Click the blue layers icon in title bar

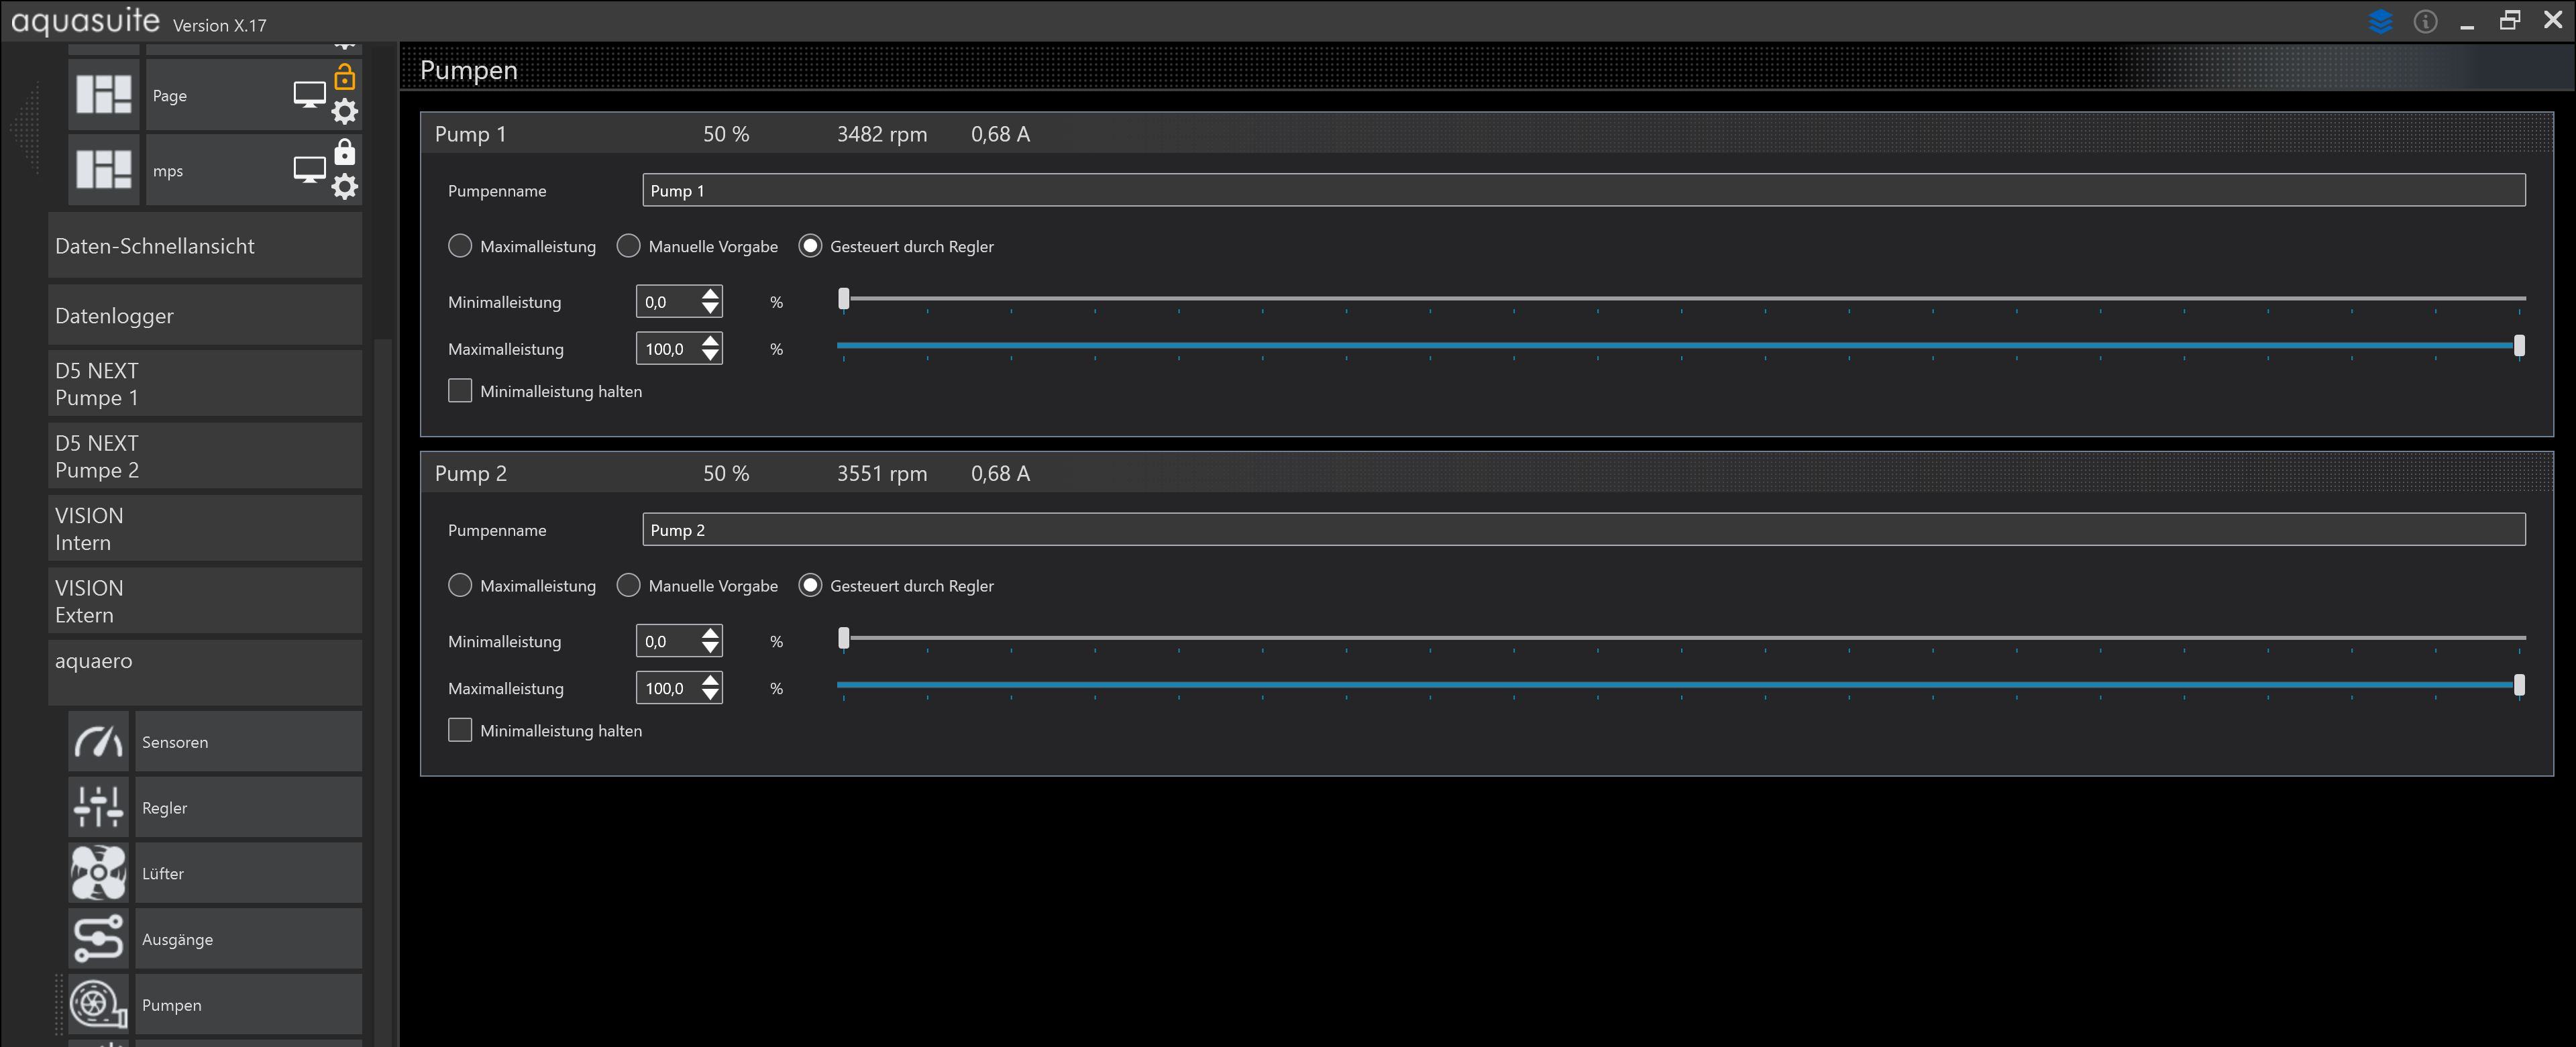point(2381,21)
